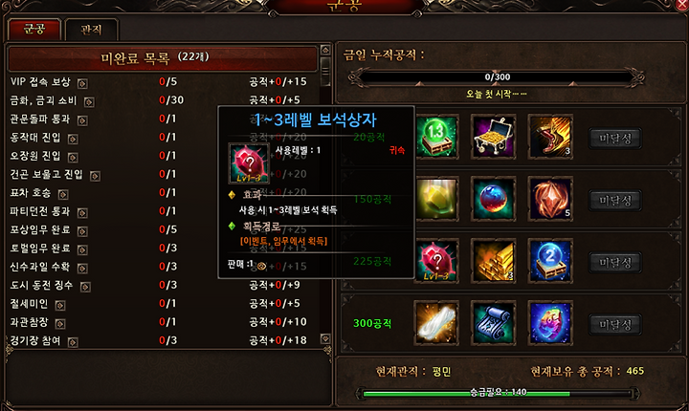Select the blue number 2 crate icon

pyautogui.click(x=550, y=261)
